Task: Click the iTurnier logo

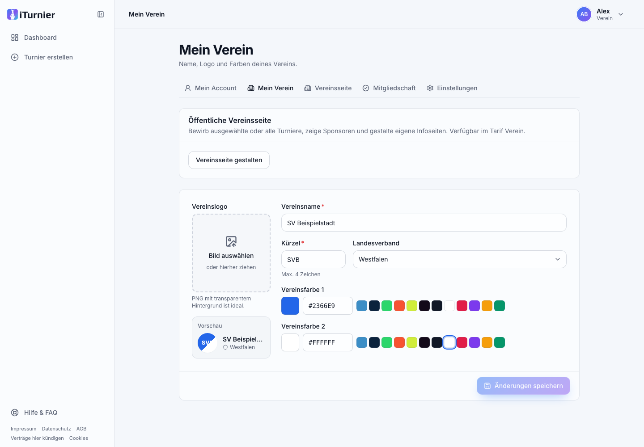Action: tap(31, 15)
